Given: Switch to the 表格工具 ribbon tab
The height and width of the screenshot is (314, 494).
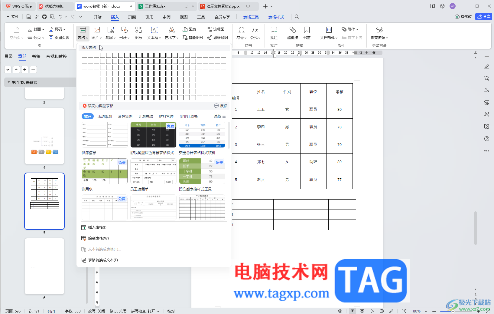Looking at the screenshot, I should (x=251, y=17).
